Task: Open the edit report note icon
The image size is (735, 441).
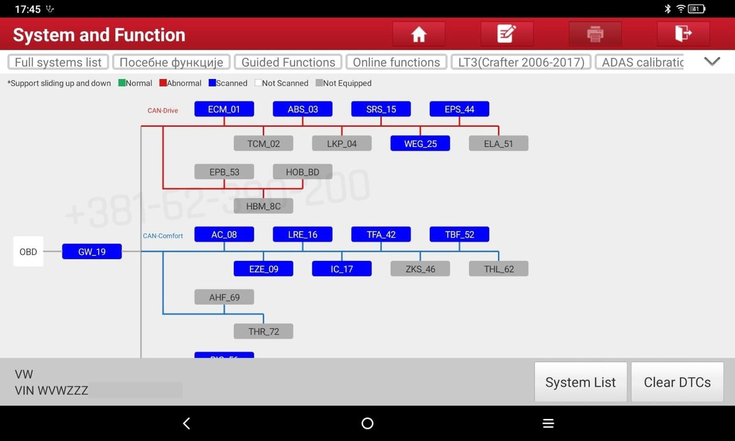Action: pyautogui.click(x=507, y=34)
